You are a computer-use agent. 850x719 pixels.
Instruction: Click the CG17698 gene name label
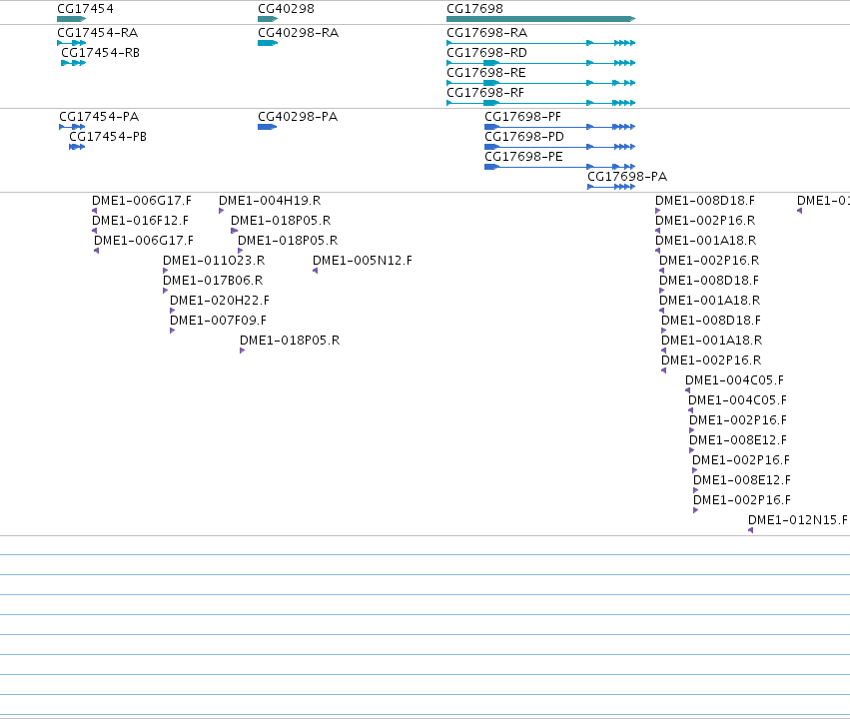(x=474, y=9)
